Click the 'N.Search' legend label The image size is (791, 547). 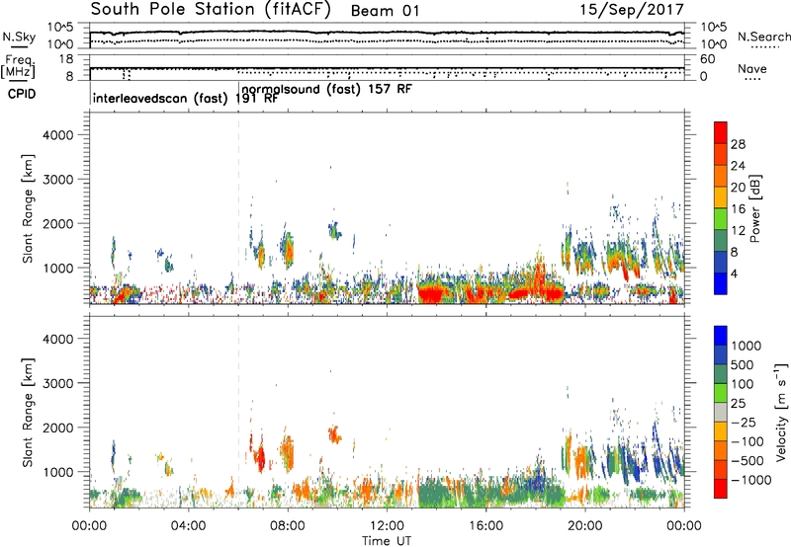pos(763,37)
